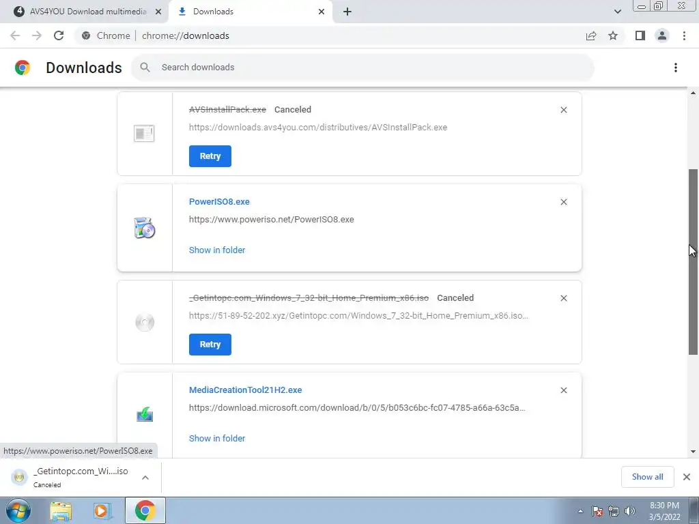Screen dimensions: 699x524
Task: Click the search magnifier icon in Downloads
Action: tap(145, 68)
